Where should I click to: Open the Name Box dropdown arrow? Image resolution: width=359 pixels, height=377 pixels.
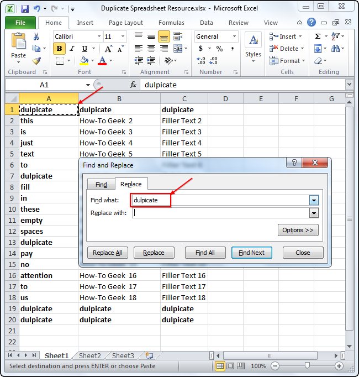click(88, 85)
